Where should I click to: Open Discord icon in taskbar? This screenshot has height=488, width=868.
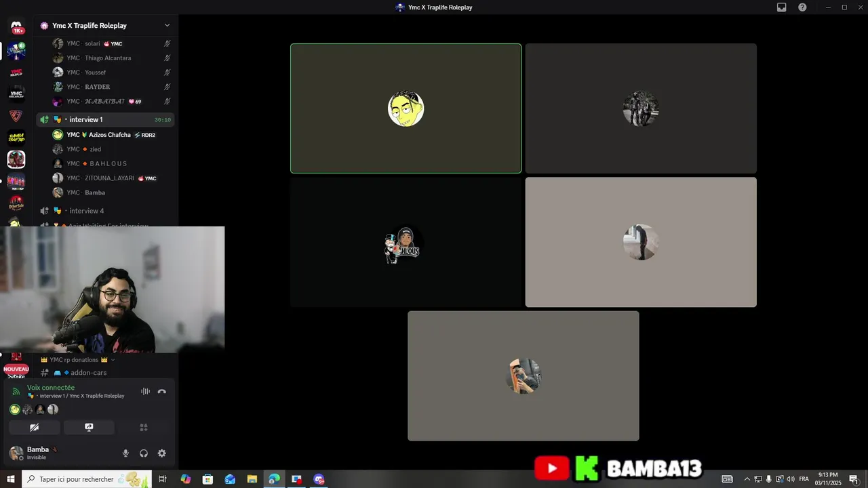[319, 479]
